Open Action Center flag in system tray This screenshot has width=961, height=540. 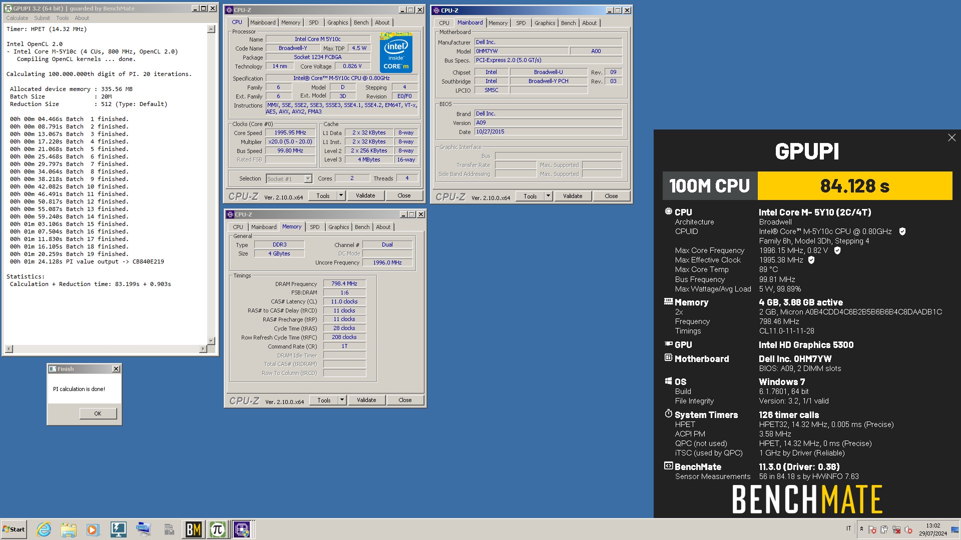[872, 529]
